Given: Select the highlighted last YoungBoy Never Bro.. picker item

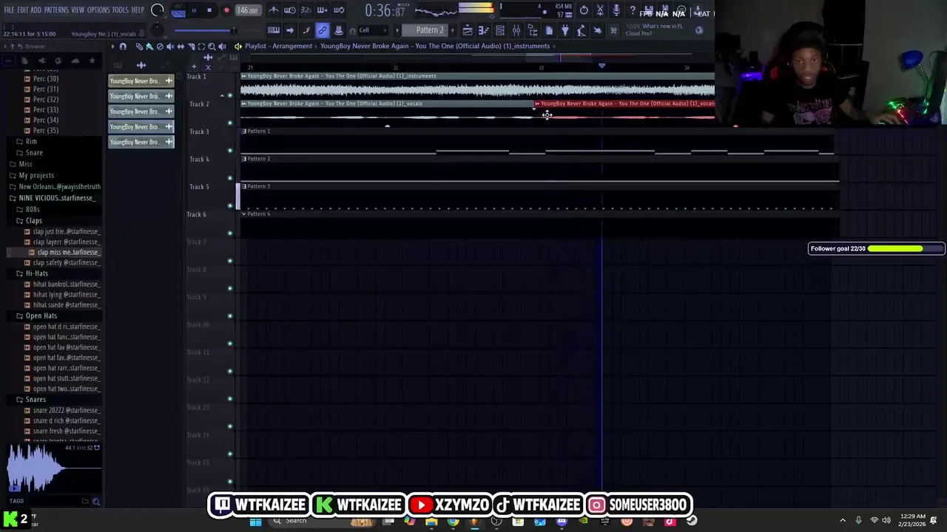Looking at the screenshot, I should coord(141,142).
